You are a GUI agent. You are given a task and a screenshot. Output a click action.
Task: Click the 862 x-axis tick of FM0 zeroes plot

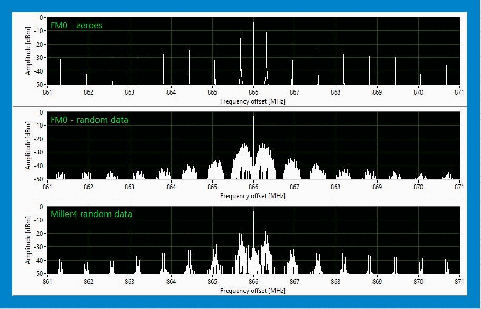[x=89, y=92]
